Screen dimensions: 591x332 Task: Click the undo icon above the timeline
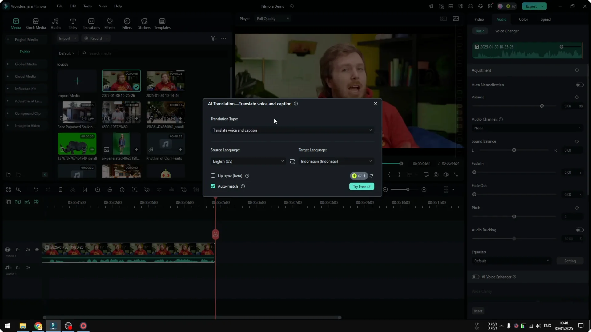[x=36, y=189]
